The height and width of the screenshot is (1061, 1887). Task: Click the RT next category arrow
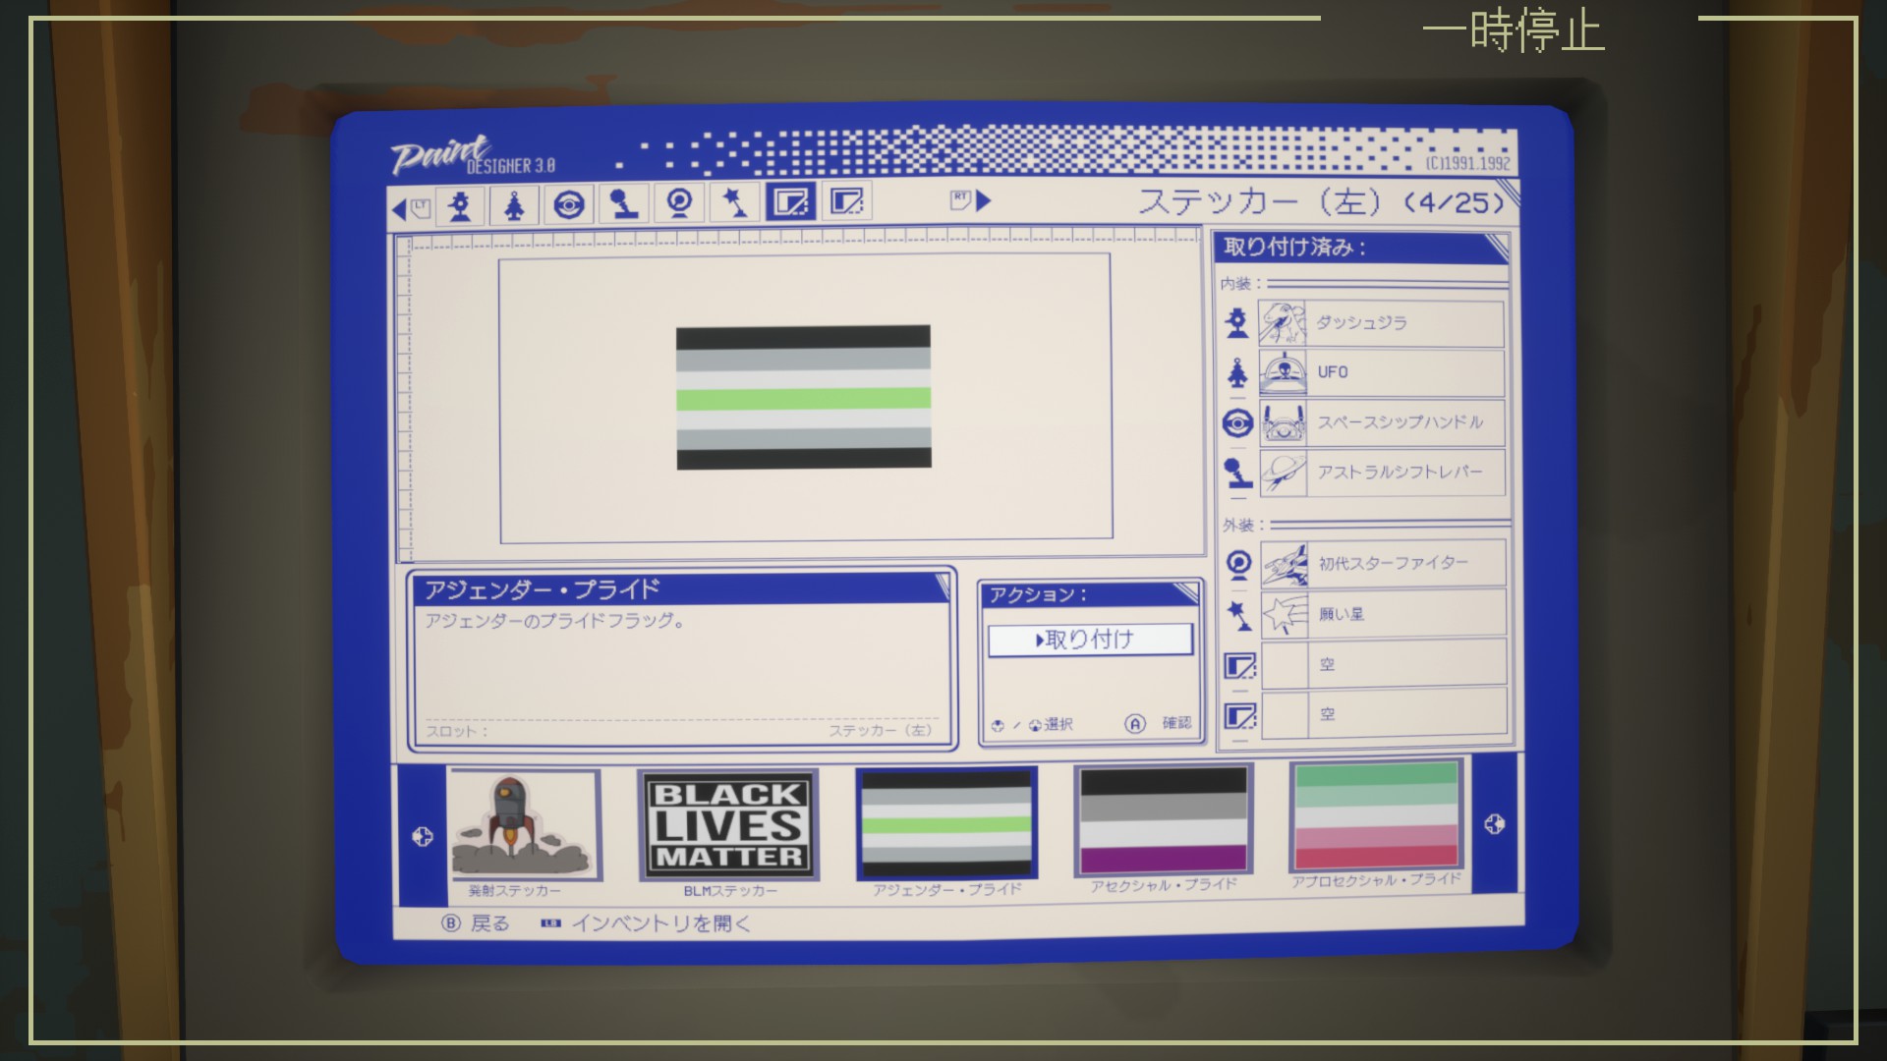[x=972, y=200]
